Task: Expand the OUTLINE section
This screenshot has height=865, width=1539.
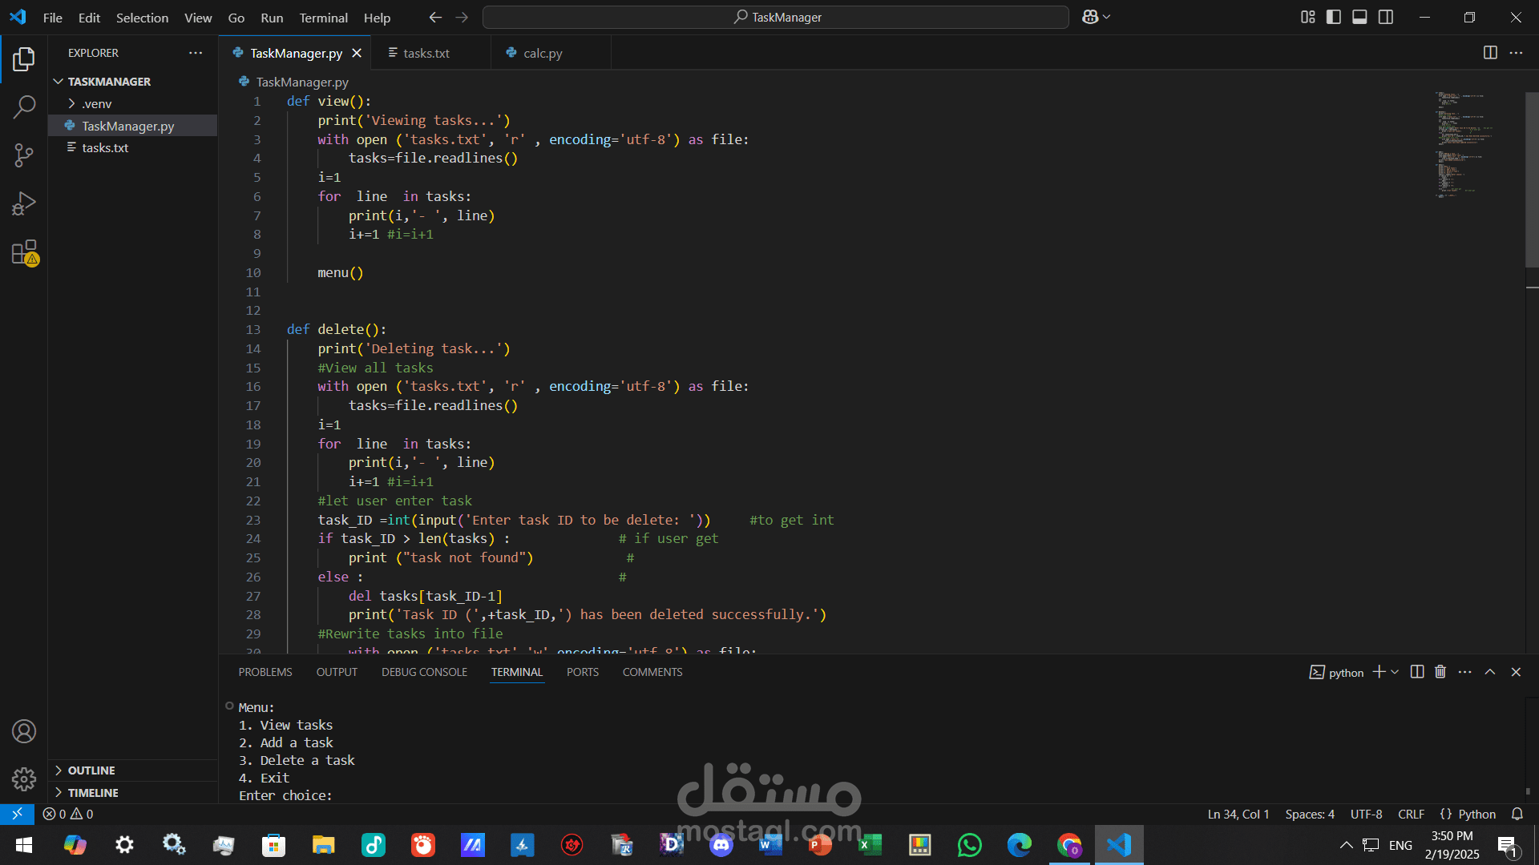Action: pyautogui.click(x=132, y=770)
